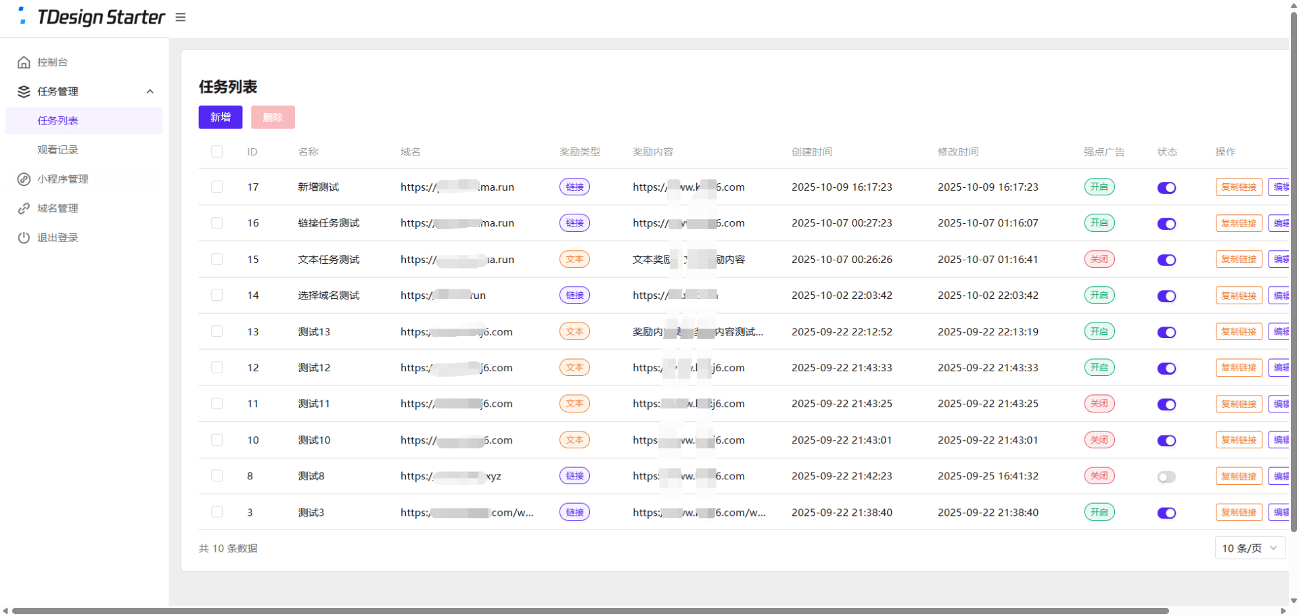Click the horizontal scrollbar at page bottom
Screen dimensions: 1299x616
click(x=589, y=611)
